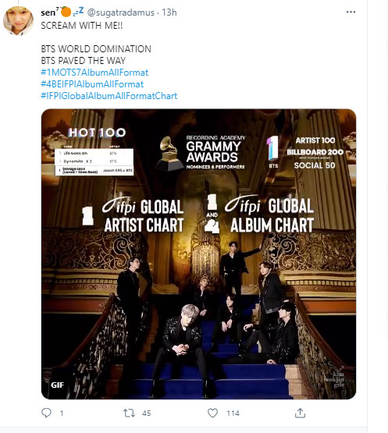Click the SCREAM WITH ME tweet text
This screenshot has width=388, height=433.
82,26
